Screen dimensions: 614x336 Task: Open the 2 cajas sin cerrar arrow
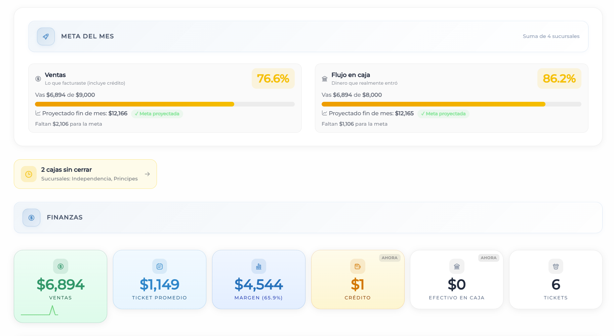pos(147,174)
